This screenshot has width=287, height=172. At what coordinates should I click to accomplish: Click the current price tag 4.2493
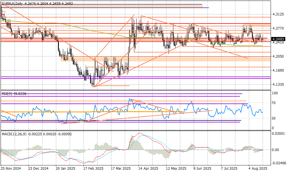point(278,39)
